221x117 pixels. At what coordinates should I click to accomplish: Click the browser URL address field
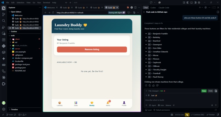click(82, 13)
